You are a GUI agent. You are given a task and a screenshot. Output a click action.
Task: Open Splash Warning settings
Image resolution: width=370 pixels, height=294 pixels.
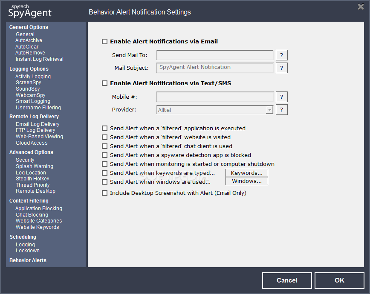tap(35, 166)
